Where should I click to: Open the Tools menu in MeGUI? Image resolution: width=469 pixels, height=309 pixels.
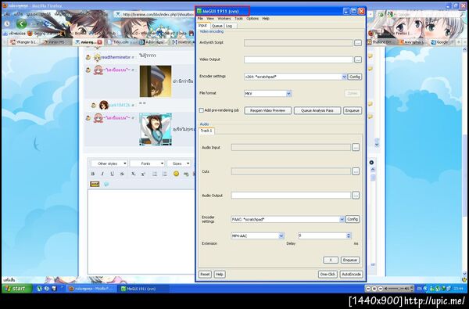click(238, 19)
